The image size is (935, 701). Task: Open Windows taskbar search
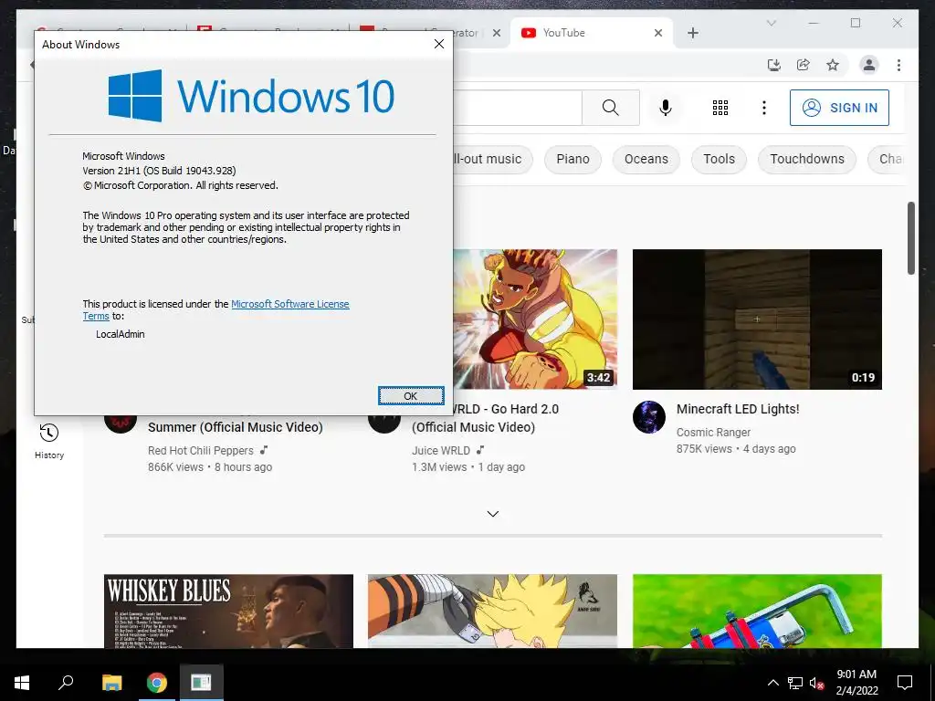pos(66,683)
